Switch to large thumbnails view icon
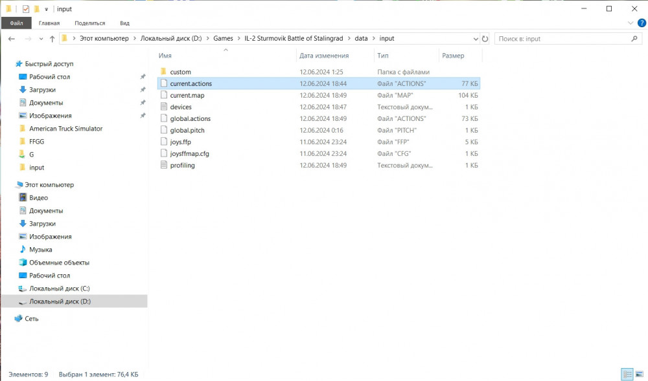648x381 pixels. pos(640,374)
